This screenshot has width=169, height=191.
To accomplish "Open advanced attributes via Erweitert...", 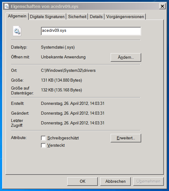I will point(126,138).
